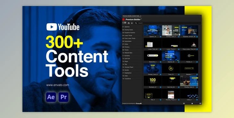This screenshot has width=234, height=118.
Task: Select the Likes_2 thumbnail
Action: (x=189, y=94)
